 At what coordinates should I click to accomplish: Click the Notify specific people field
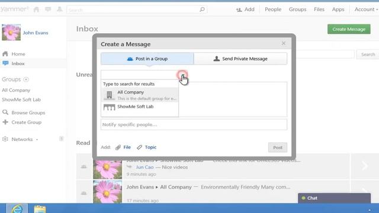point(194,124)
